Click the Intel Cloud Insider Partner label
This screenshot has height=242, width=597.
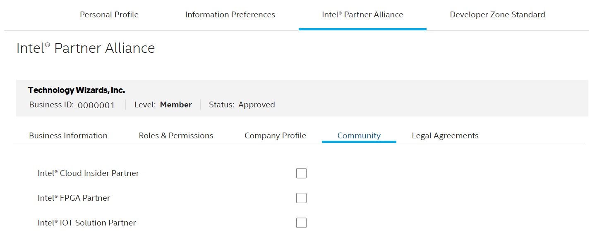(x=88, y=173)
